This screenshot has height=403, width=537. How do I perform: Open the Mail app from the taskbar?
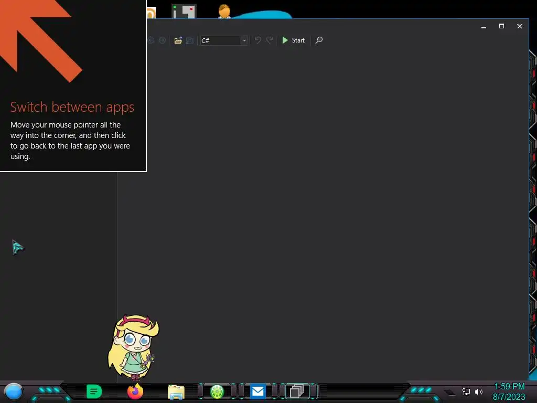coord(258,391)
